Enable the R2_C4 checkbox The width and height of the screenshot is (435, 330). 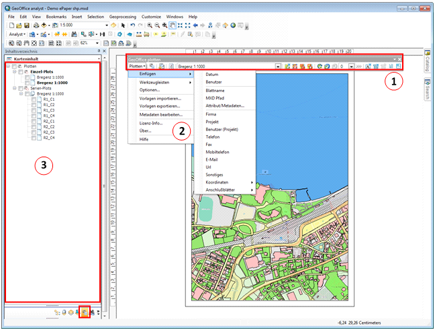pyautogui.click(x=35, y=137)
